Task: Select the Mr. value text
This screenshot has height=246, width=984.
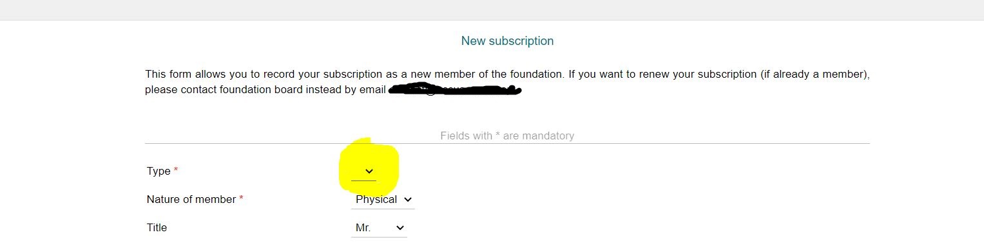Action: [363, 227]
